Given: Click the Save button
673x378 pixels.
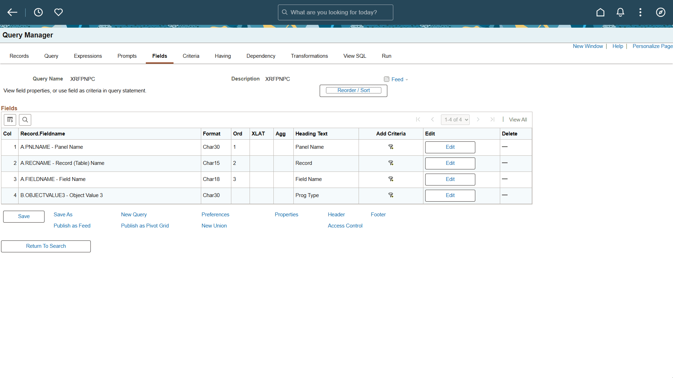Looking at the screenshot, I should [24, 217].
